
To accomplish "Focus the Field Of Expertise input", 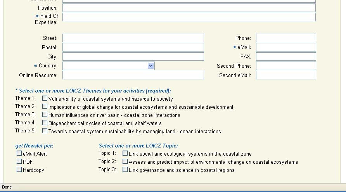I will point(189,17).
